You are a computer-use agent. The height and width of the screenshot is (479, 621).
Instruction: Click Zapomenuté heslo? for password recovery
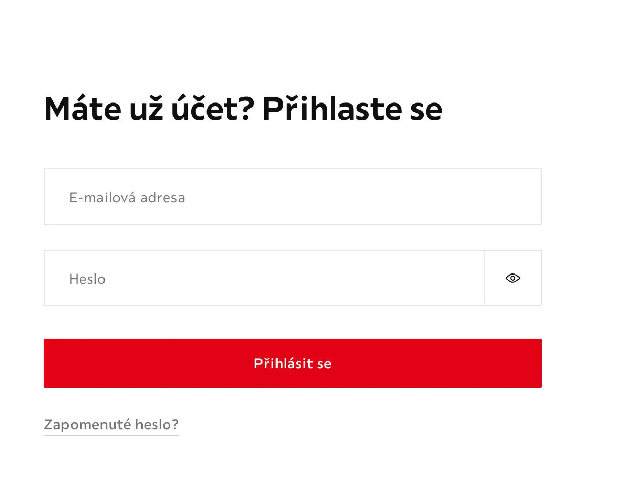(x=111, y=425)
